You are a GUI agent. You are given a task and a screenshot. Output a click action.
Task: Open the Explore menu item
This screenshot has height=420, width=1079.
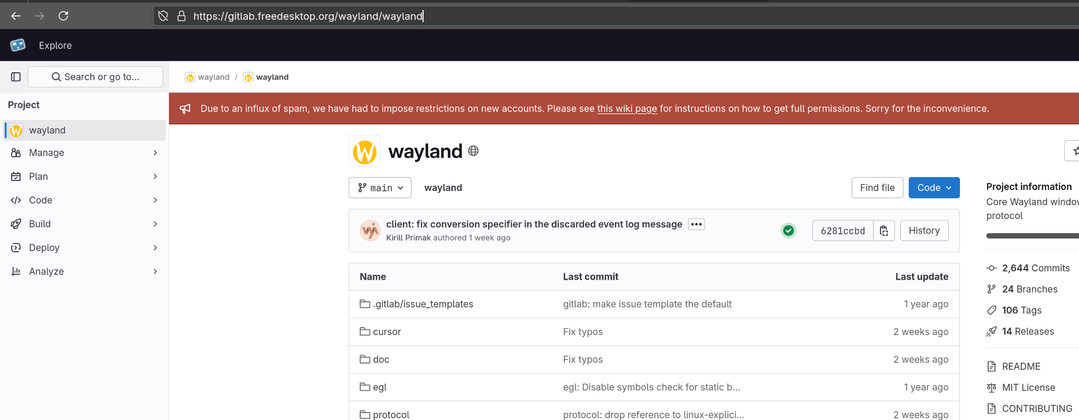coord(55,45)
